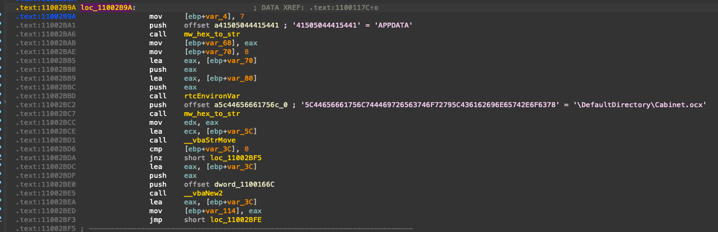The image size is (718, 232).
Task: Select the __vbaStrMove function name
Action: pyautogui.click(x=212, y=140)
